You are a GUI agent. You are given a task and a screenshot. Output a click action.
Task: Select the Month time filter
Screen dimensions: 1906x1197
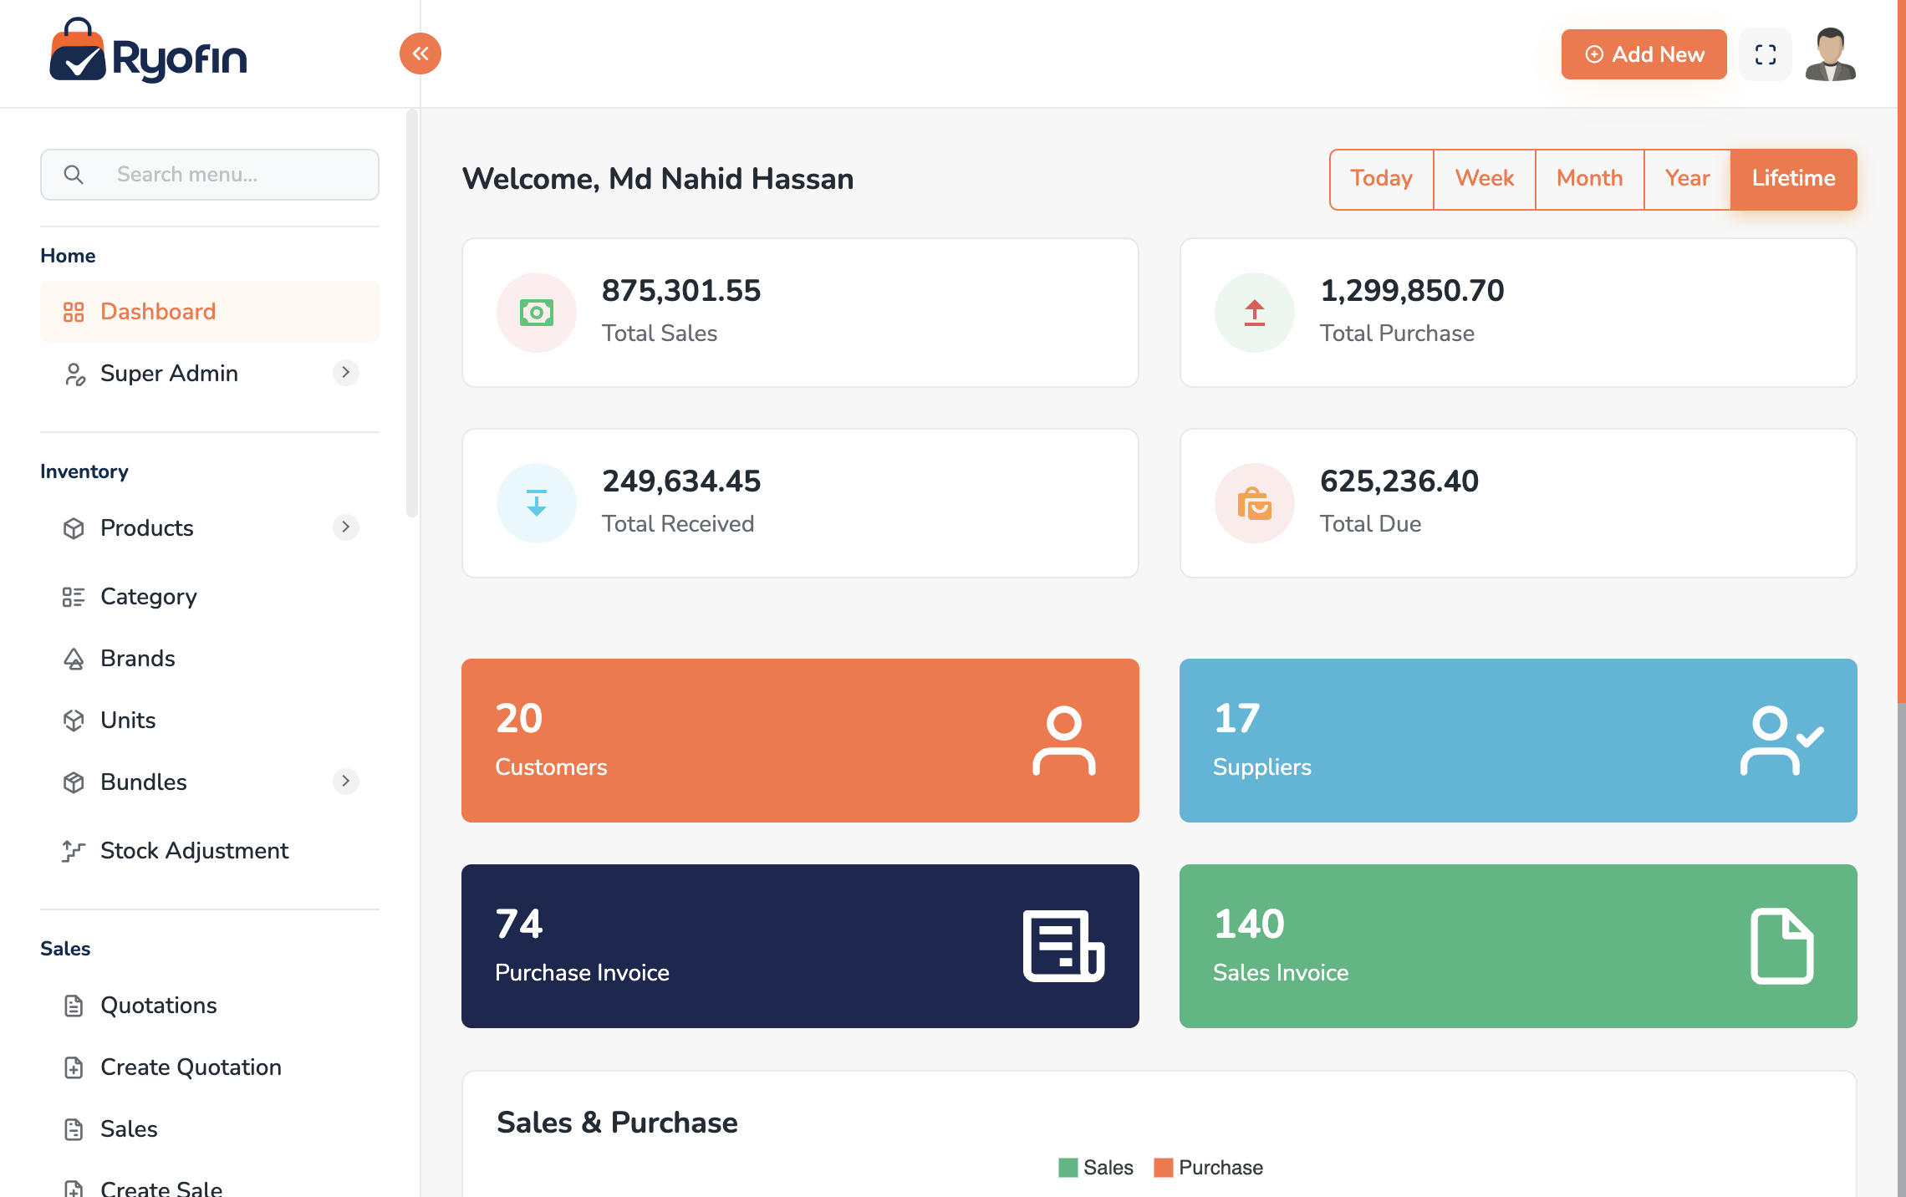[1590, 179]
